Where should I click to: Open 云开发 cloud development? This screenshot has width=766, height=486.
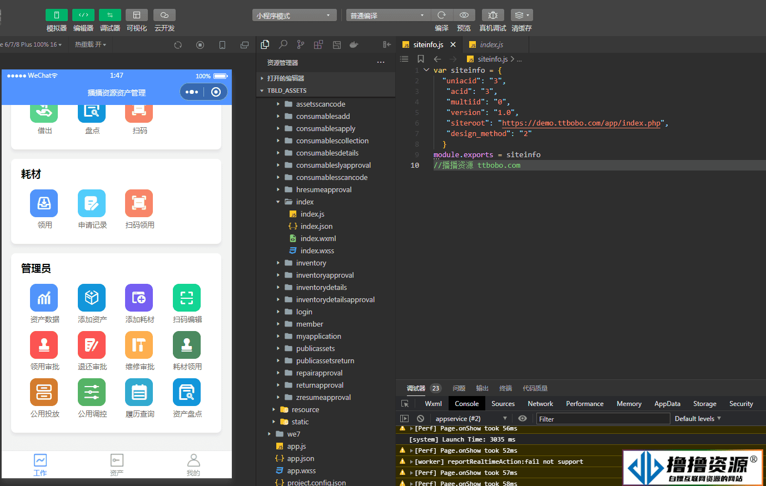(x=164, y=15)
